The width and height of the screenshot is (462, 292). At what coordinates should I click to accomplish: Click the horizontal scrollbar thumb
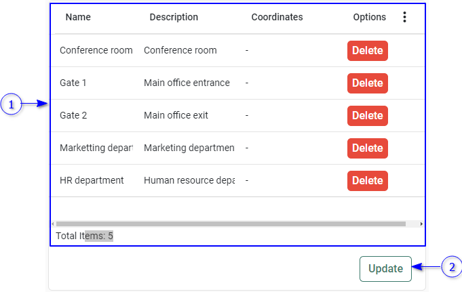231,224
